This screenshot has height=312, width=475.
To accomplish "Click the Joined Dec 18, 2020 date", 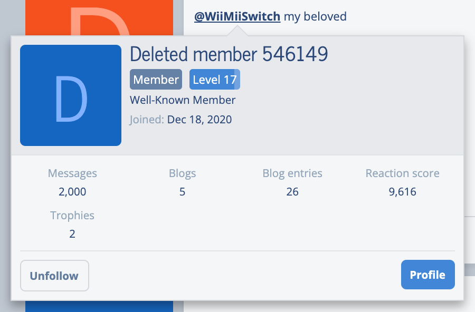I will (x=199, y=120).
